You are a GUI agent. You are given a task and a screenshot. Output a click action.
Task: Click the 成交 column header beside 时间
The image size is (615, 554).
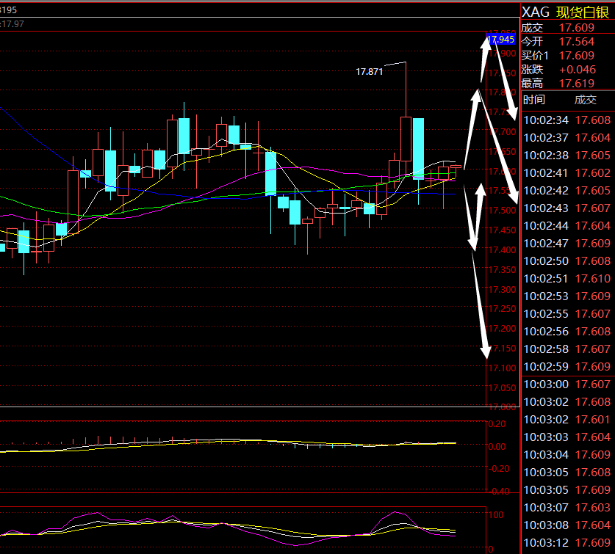[x=585, y=100]
